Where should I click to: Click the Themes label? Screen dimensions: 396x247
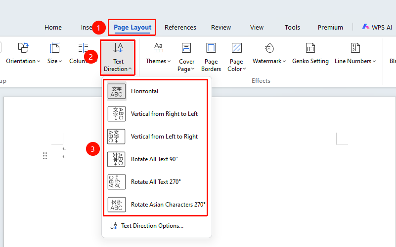click(156, 61)
